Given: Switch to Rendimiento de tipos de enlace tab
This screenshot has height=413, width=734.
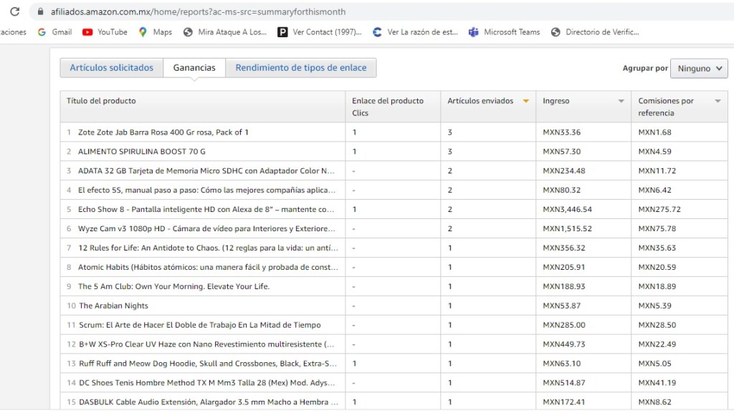Looking at the screenshot, I should coord(300,68).
